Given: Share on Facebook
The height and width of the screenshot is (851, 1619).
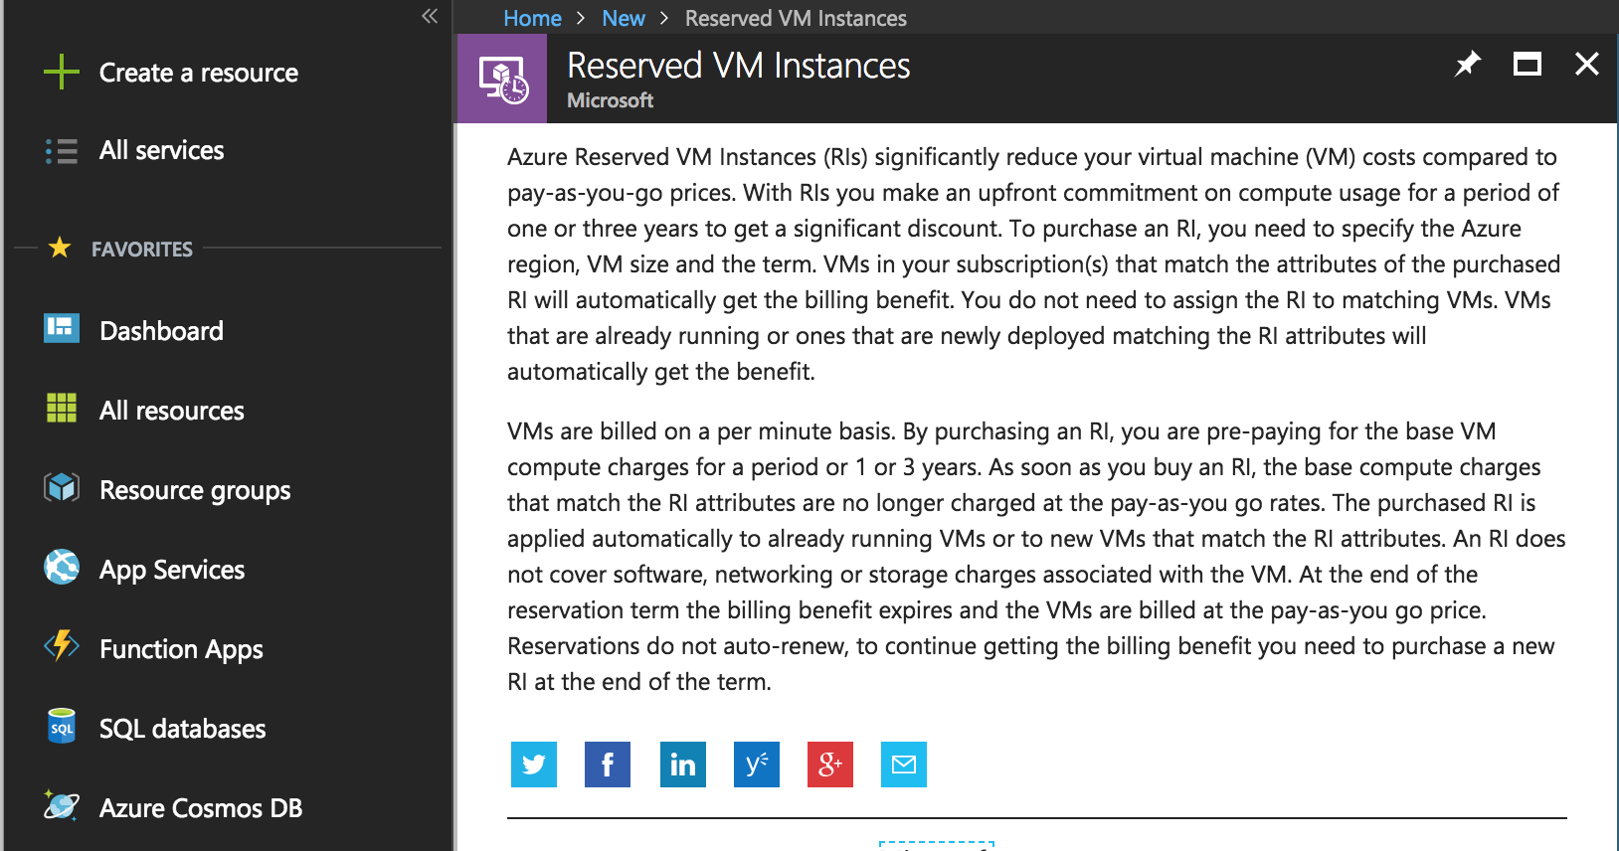Looking at the screenshot, I should (608, 765).
